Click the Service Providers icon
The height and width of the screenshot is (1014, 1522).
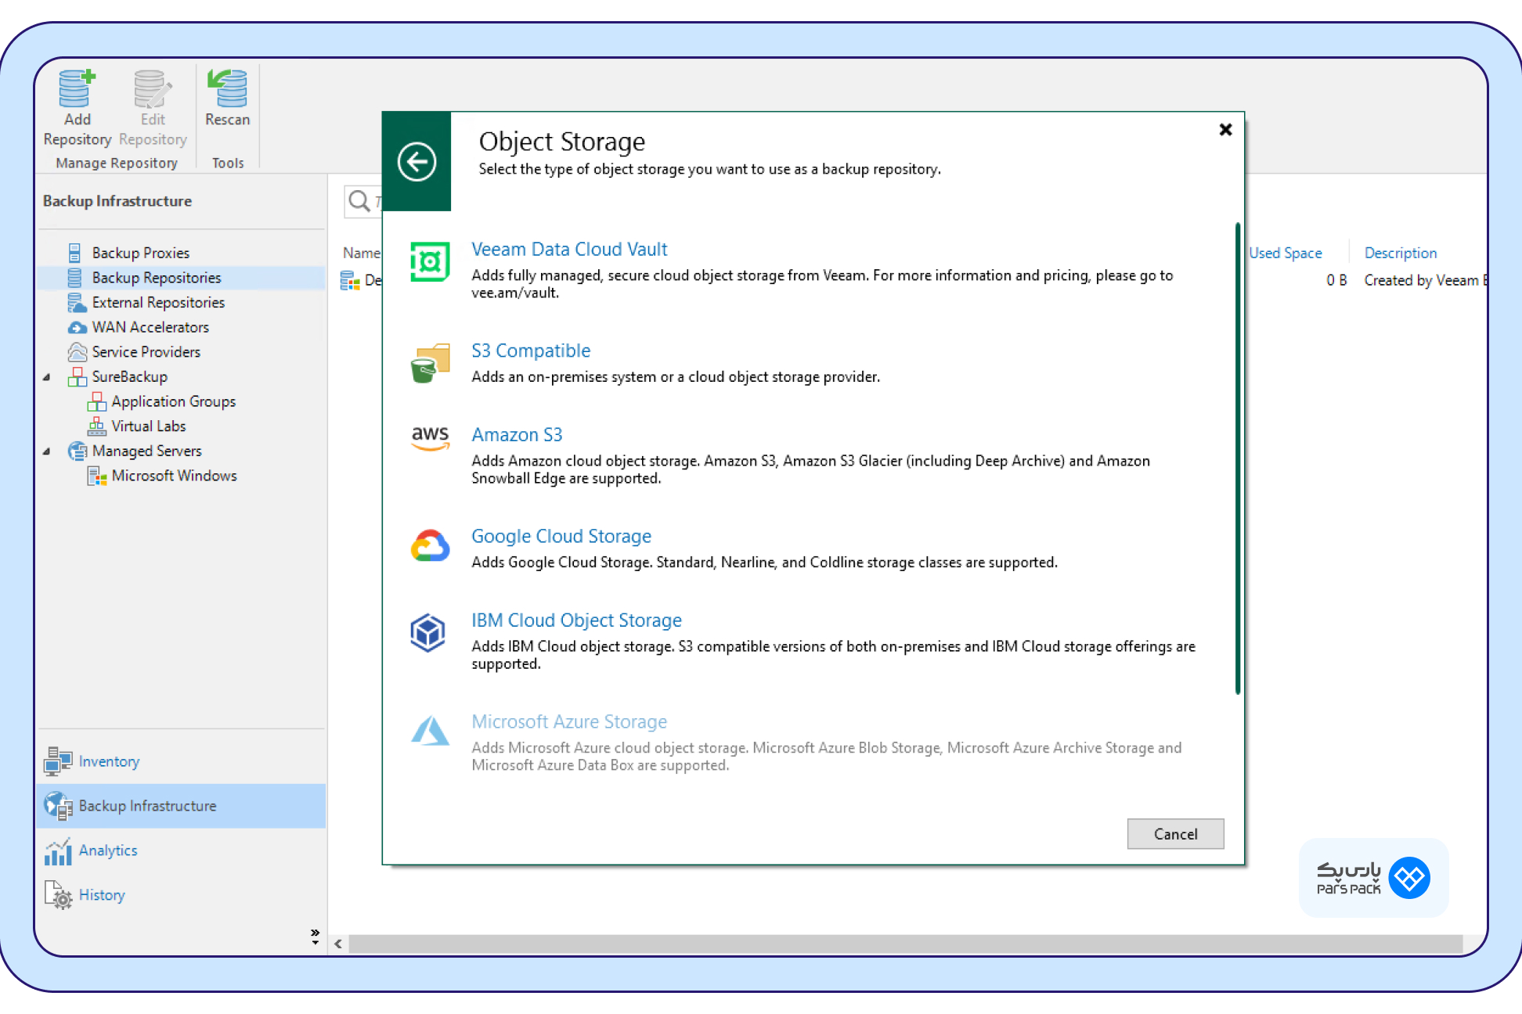click(x=77, y=352)
